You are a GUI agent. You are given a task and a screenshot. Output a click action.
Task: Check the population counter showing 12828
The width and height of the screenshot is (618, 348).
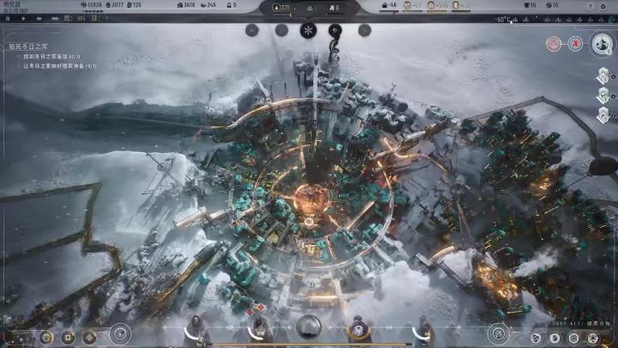[x=91, y=5]
